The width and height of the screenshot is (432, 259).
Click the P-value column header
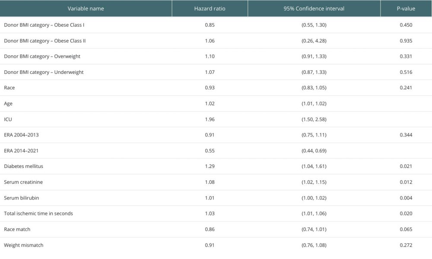click(406, 9)
